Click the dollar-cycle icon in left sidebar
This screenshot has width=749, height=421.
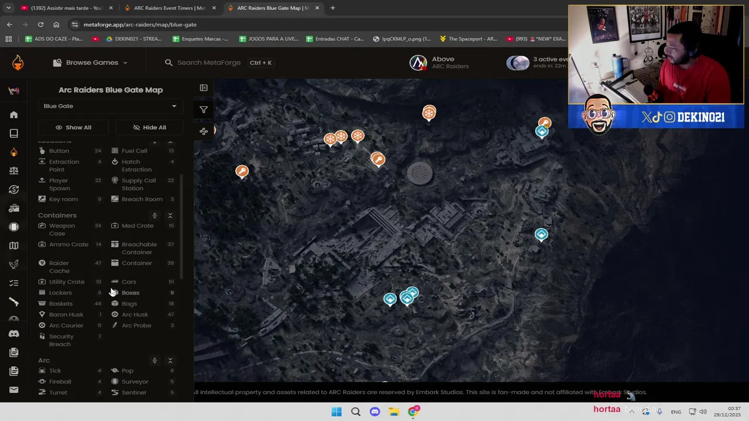coord(13,189)
